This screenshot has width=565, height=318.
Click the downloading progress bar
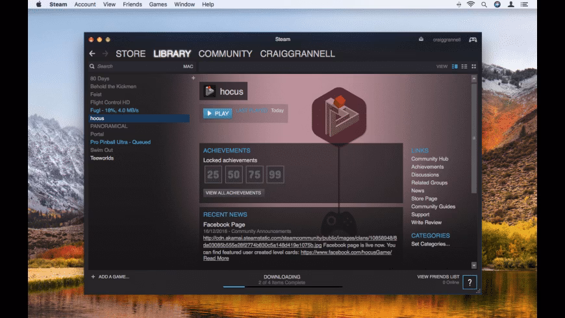coord(282,287)
